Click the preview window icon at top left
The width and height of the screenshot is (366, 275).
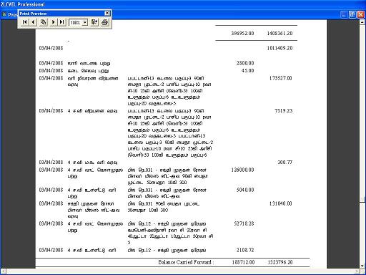4,14
